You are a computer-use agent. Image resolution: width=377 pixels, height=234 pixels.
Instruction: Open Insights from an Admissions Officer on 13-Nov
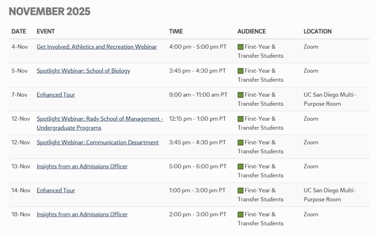[82, 166]
